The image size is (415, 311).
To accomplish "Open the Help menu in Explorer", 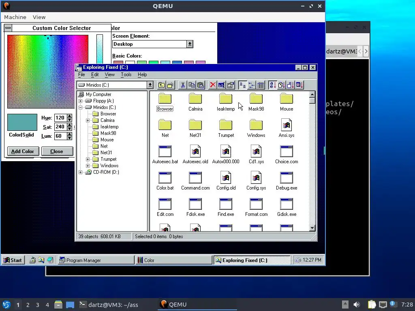I will [x=142, y=75].
